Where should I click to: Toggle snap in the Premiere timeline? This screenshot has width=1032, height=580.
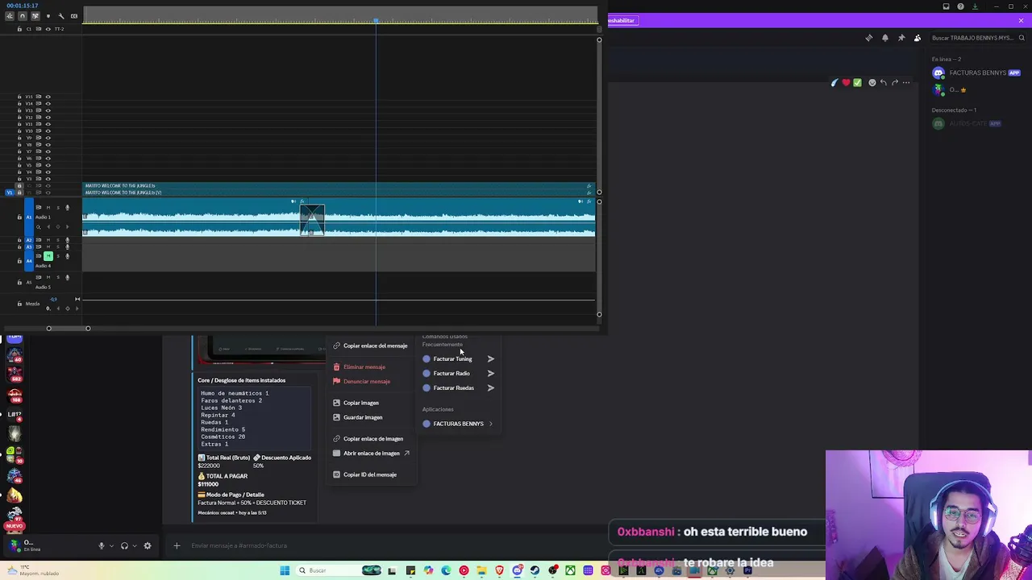[22, 16]
